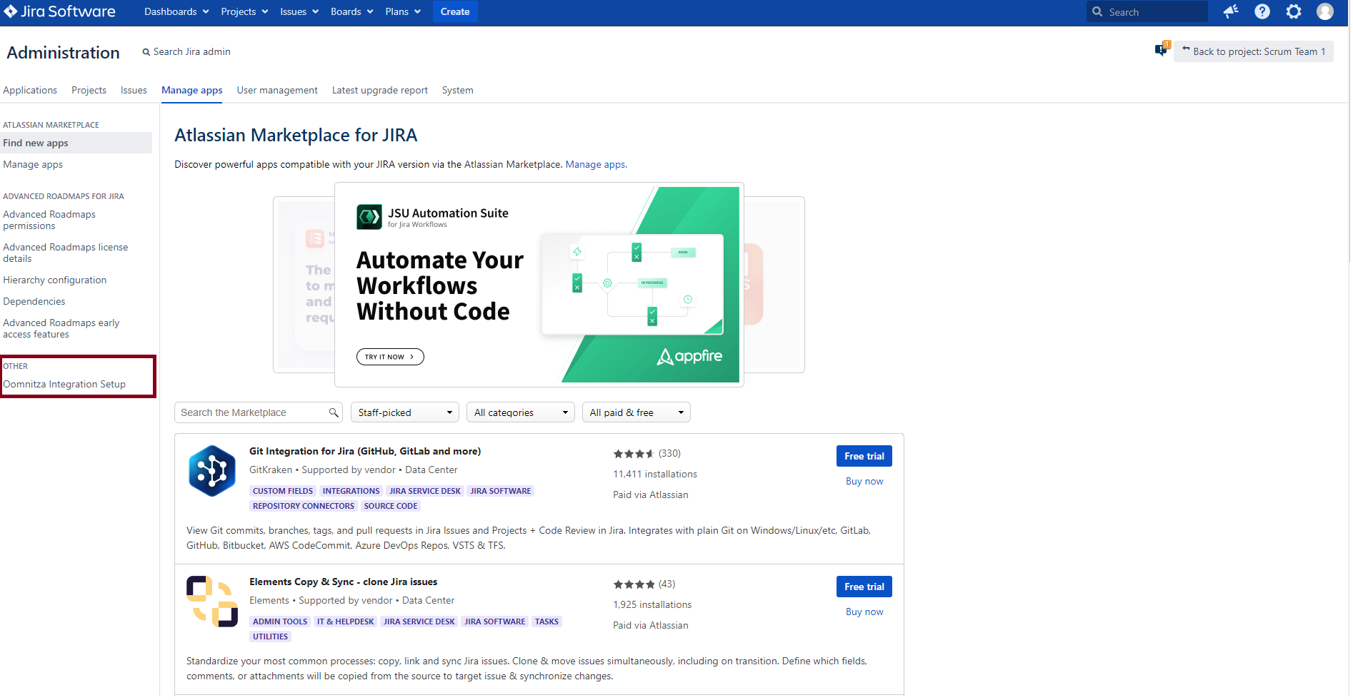Start Free trial for Git Integration

coord(864,456)
